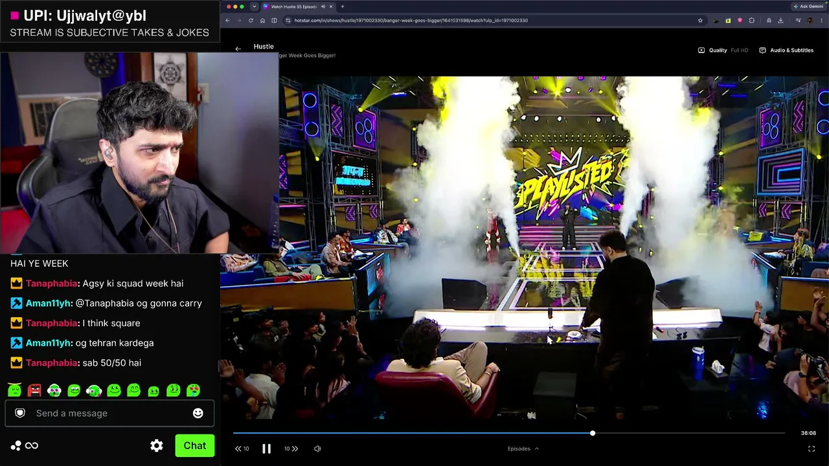Click the streamer webcam thumbnail
Image resolution: width=829 pixels, height=466 pixels.
[139, 153]
